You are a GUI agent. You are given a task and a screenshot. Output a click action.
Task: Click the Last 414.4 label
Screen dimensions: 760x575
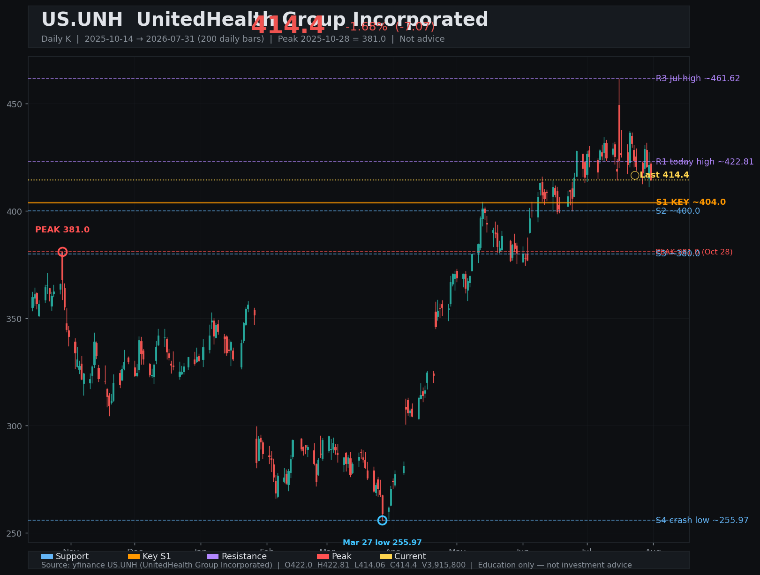pyautogui.click(x=664, y=175)
